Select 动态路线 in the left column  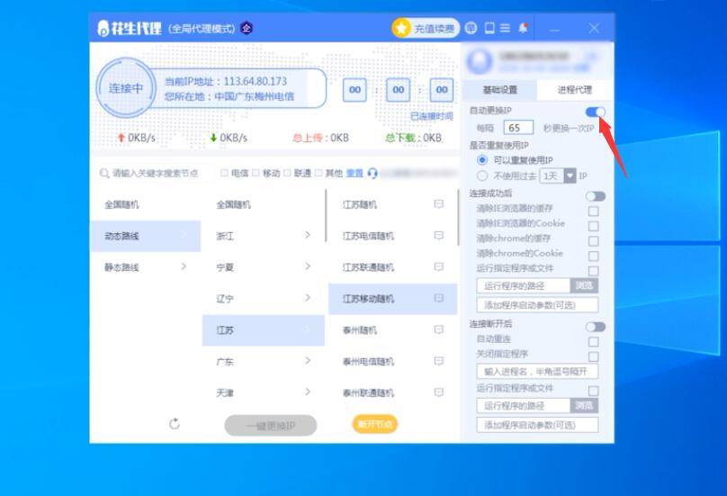point(146,236)
